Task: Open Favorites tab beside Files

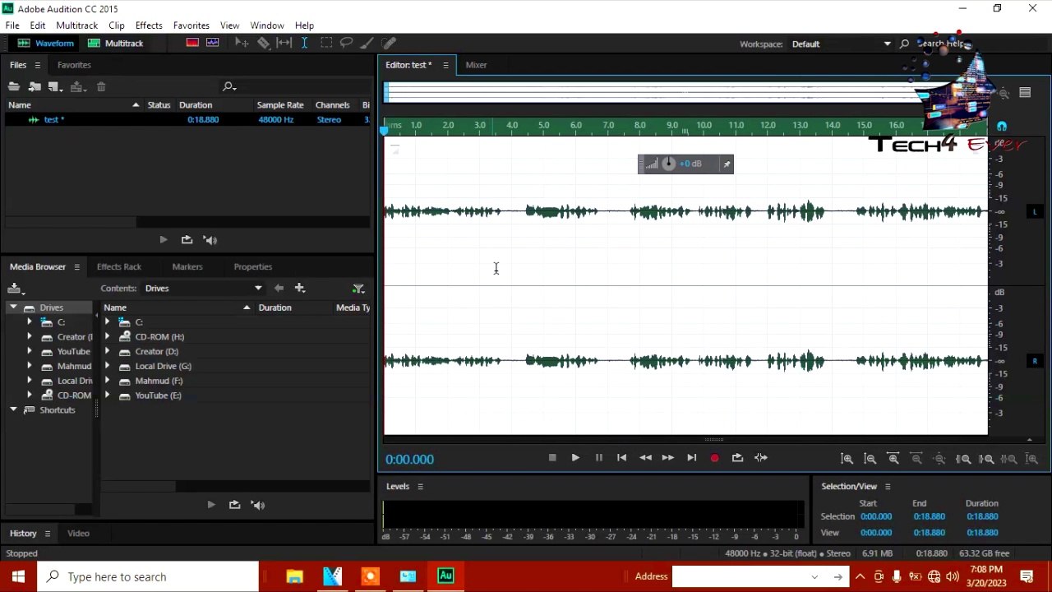Action: coord(74,65)
